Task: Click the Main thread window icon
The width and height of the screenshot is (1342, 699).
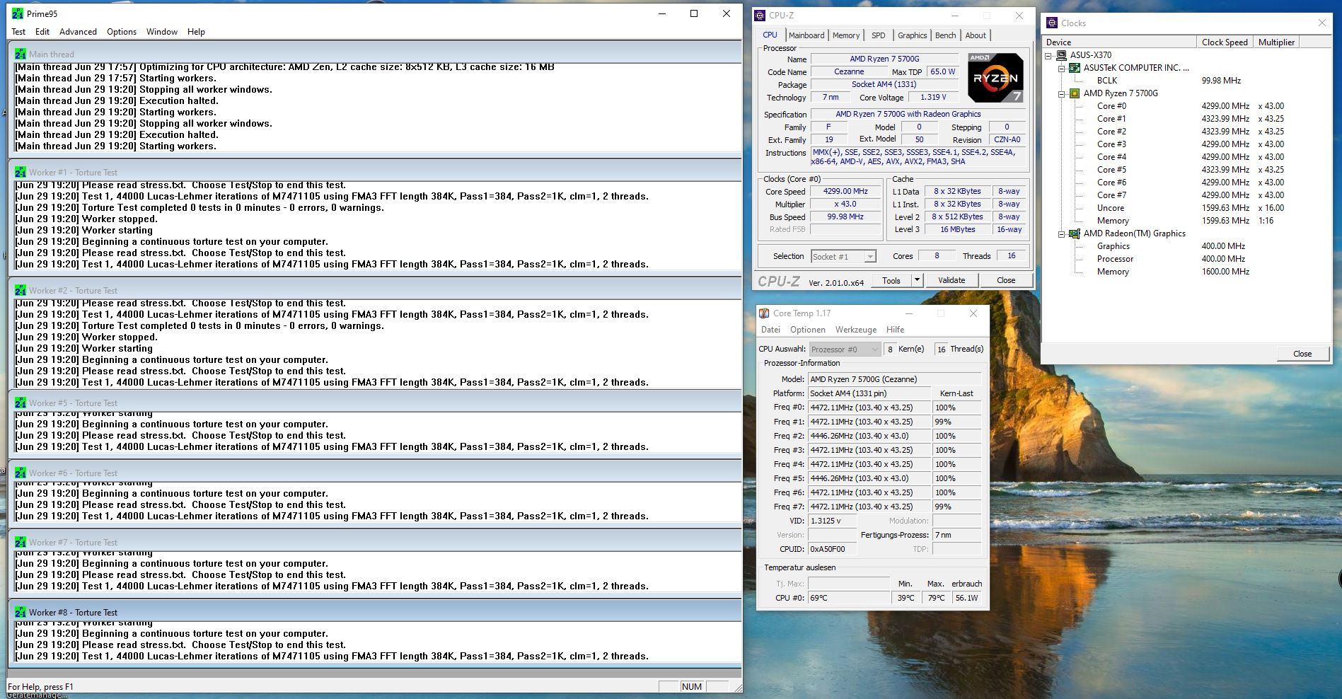Action: tap(21, 54)
